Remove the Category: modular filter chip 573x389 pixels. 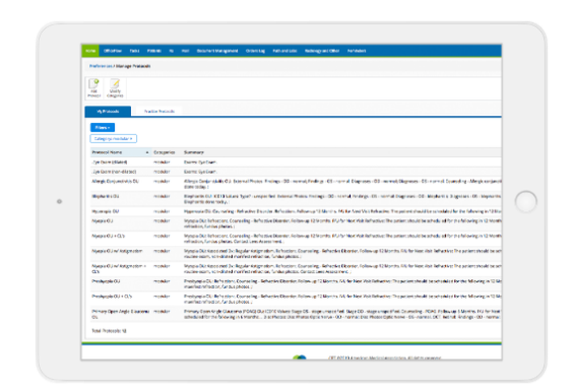(113, 139)
